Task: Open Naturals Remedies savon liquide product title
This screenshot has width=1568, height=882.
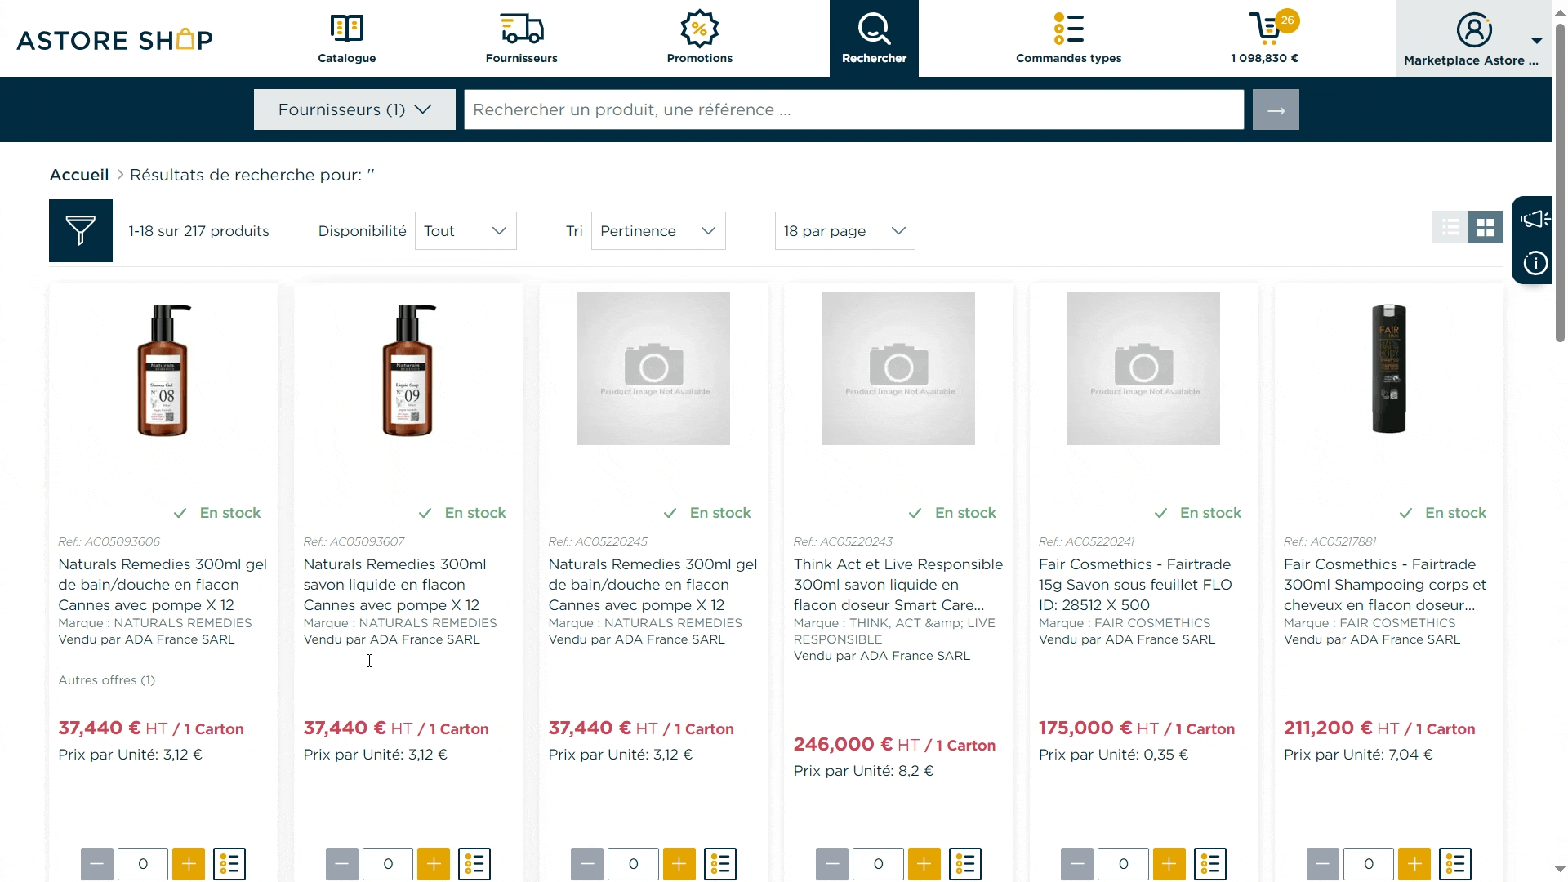Action: click(x=395, y=585)
